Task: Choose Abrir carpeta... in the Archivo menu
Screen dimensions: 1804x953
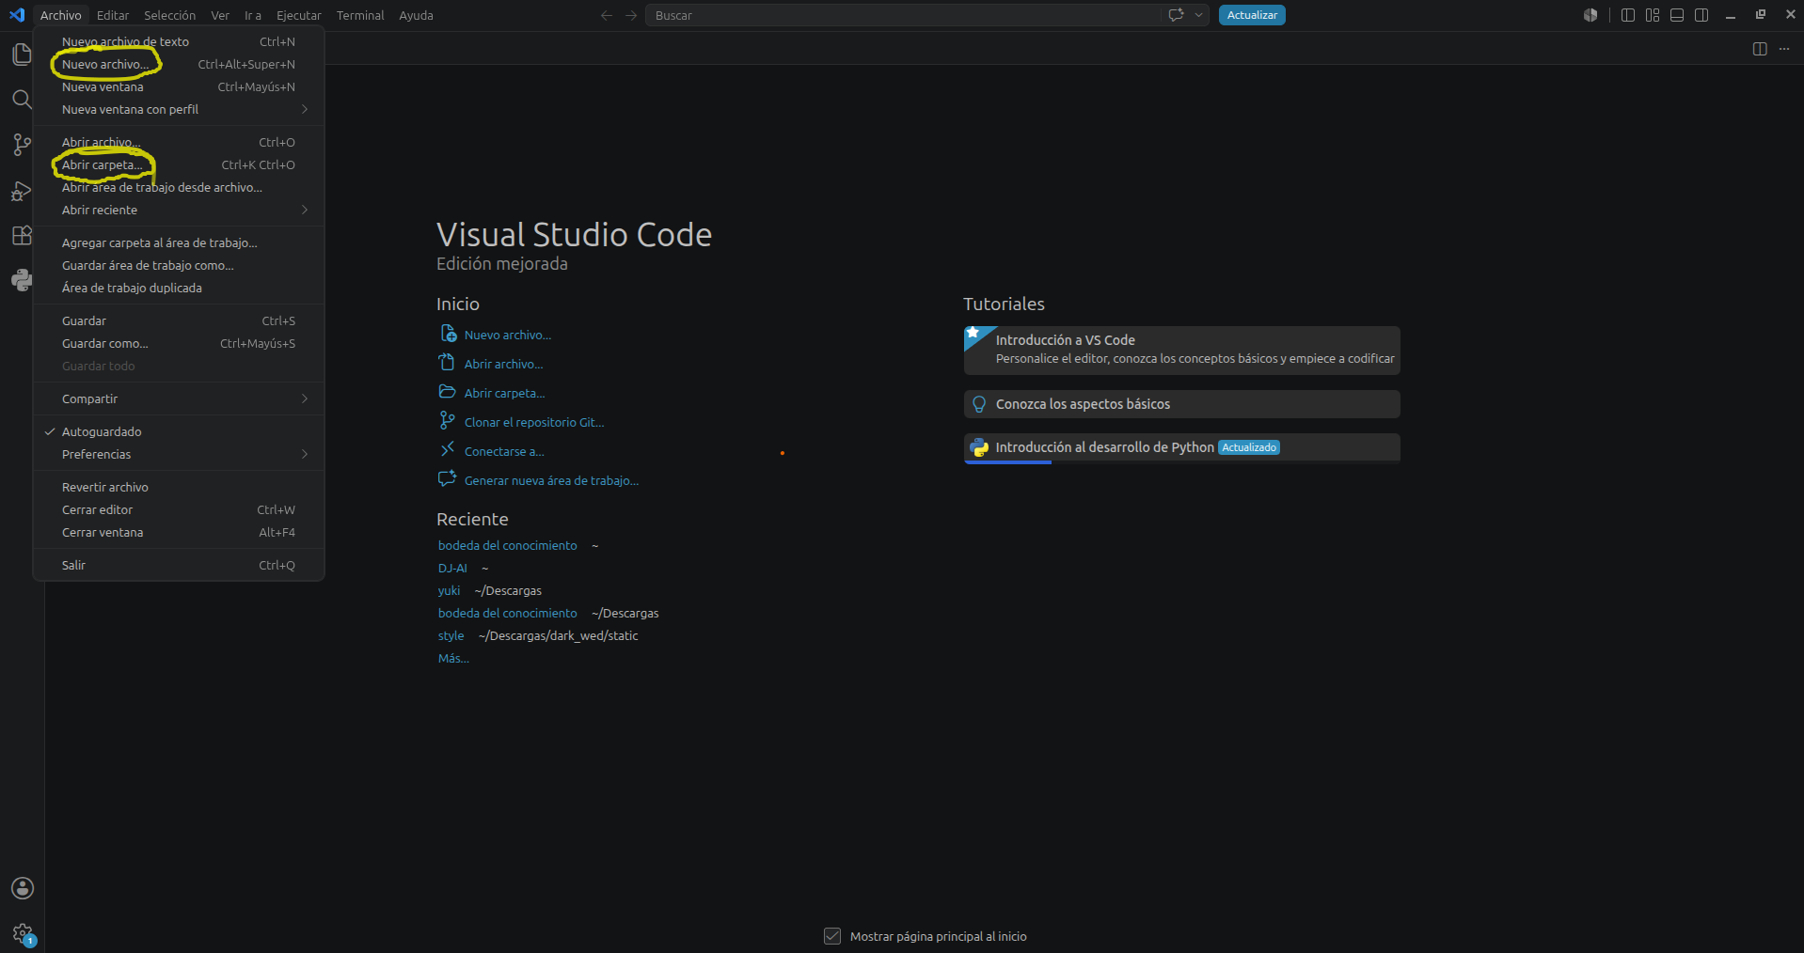Action: (x=179, y=165)
